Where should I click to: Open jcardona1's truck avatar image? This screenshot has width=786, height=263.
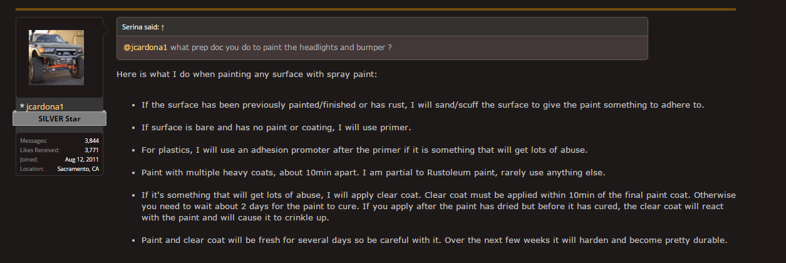point(56,58)
